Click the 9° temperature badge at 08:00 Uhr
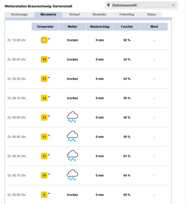 pos(44,195)
